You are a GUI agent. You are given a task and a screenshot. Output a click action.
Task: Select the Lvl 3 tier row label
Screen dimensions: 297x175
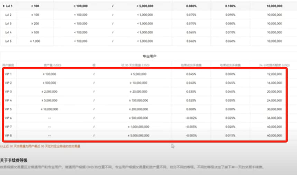8,24
